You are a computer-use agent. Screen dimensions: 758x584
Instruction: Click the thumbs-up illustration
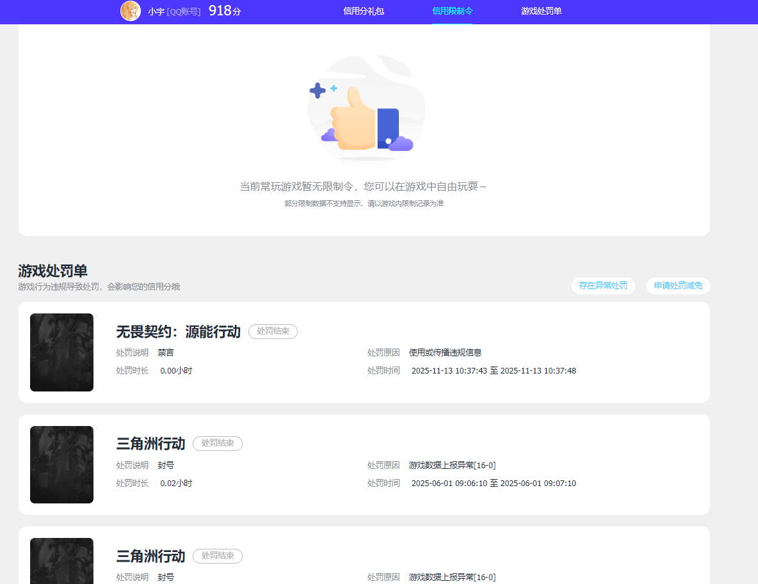click(x=366, y=109)
